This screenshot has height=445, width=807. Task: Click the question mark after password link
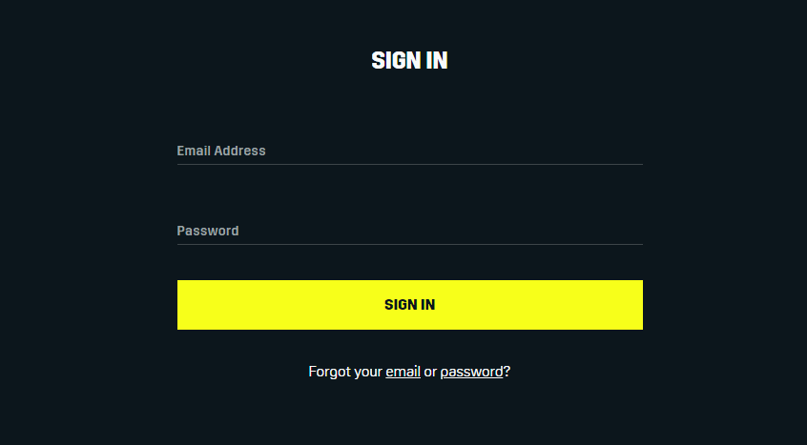(x=507, y=372)
